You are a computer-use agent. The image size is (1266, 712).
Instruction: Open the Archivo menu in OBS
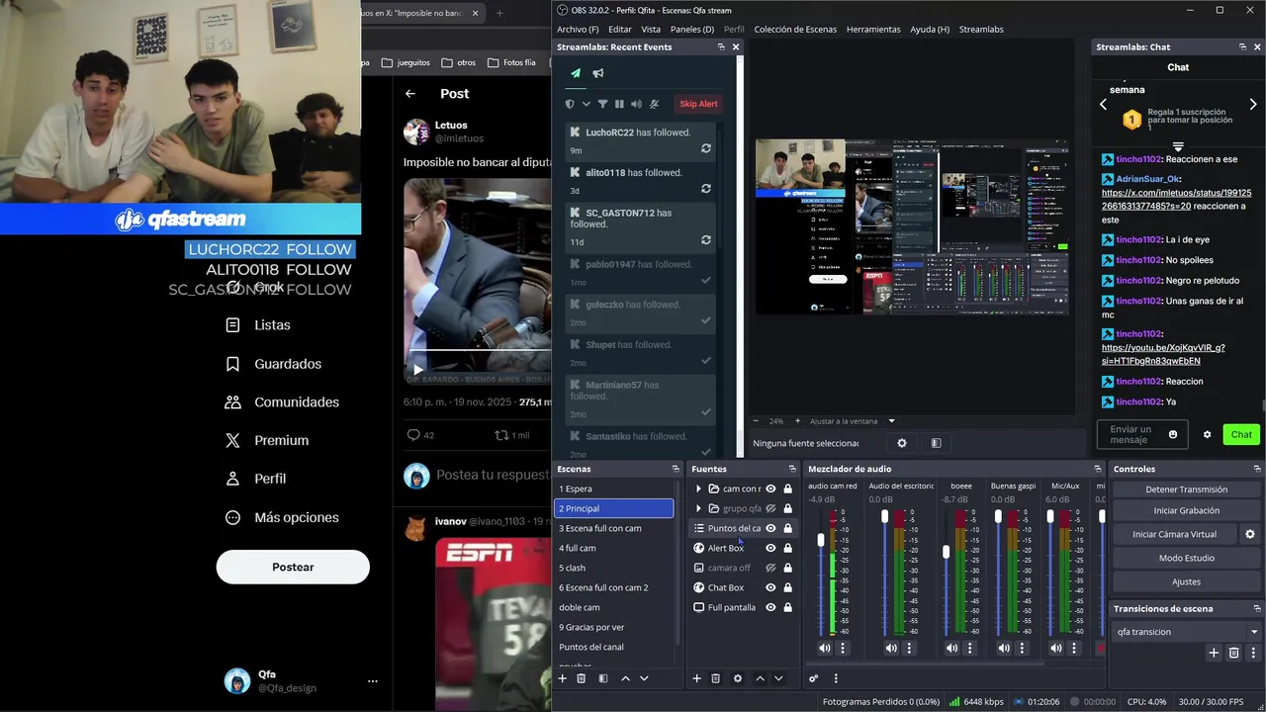578,30
